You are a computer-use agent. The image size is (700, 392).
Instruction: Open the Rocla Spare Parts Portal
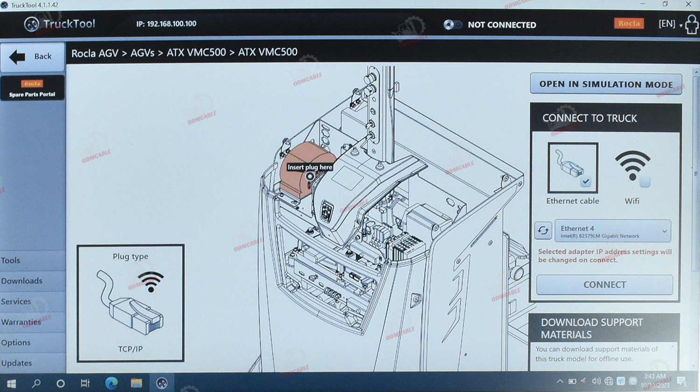32,88
